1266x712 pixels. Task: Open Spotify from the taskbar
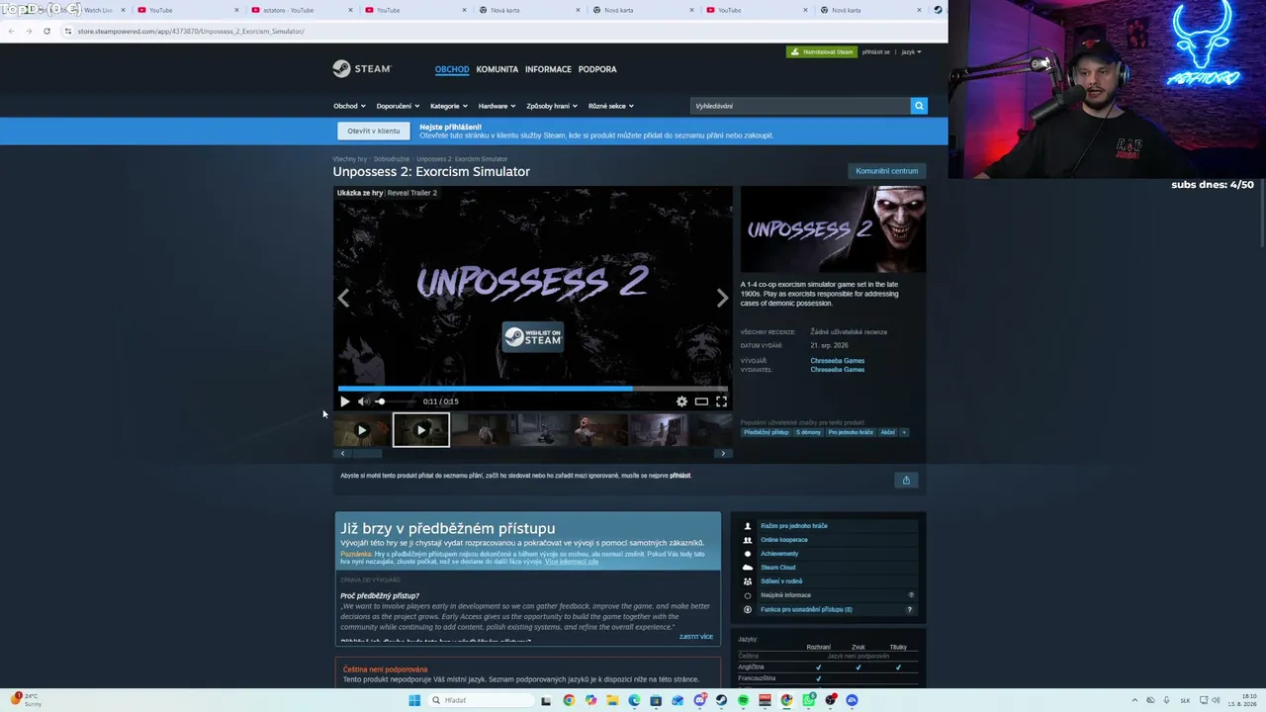tap(743, 700)
